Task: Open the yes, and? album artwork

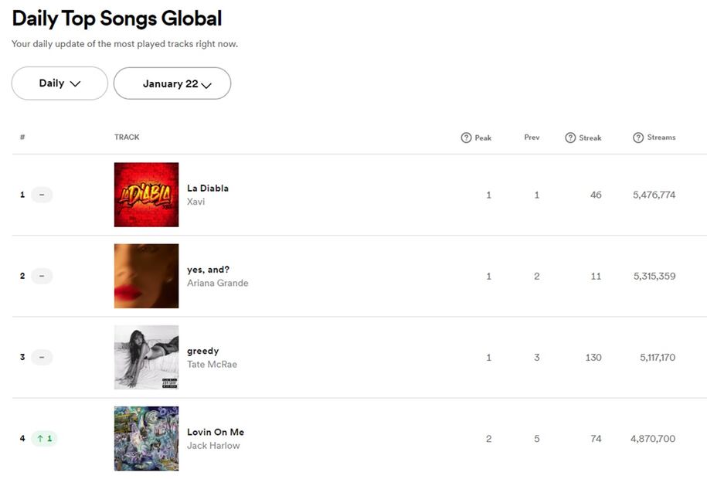Action: [x=146, y=276]
